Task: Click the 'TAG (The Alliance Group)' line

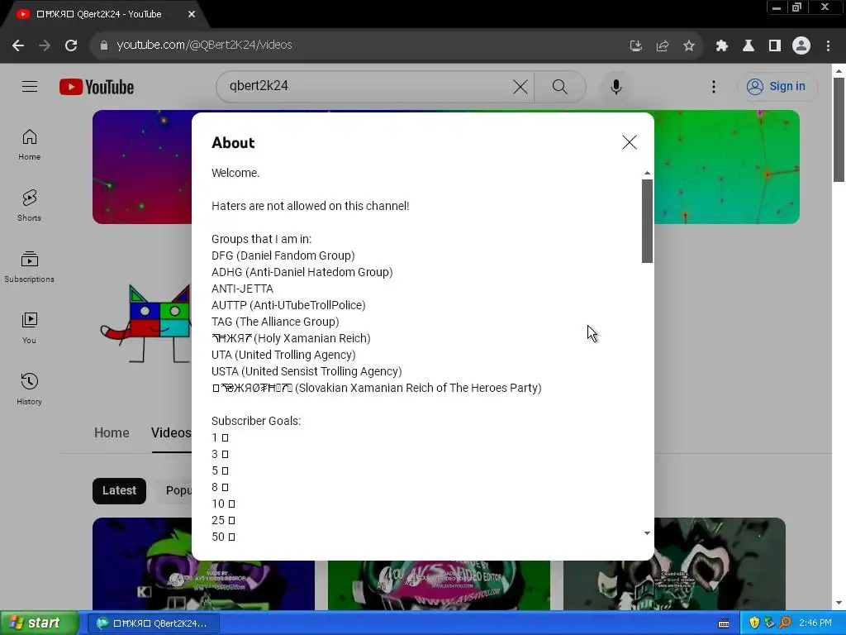Action: 275,322
